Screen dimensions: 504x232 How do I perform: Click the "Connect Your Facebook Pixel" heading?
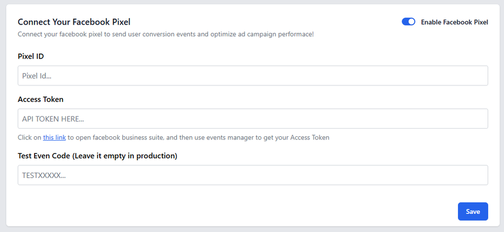tap(74, 22)
